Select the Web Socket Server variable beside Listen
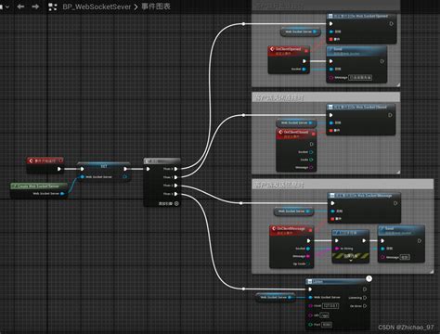This screenshot has width=440, height=334. point(276,297)
